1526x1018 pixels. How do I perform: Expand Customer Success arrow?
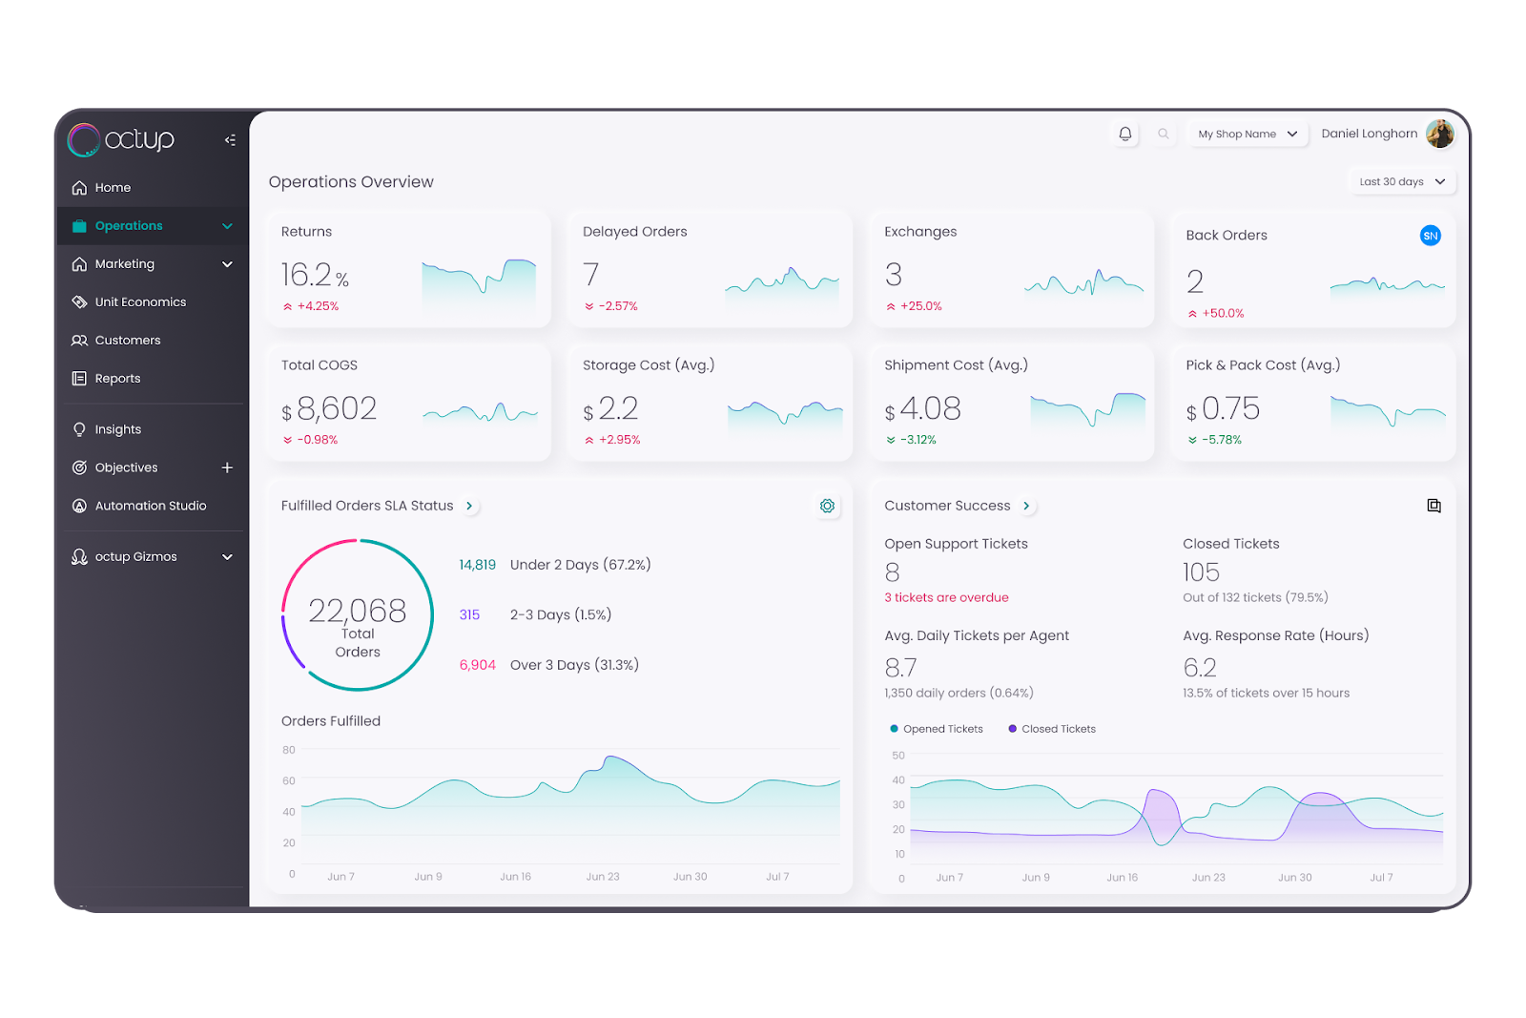click(x=1026, y=506)
